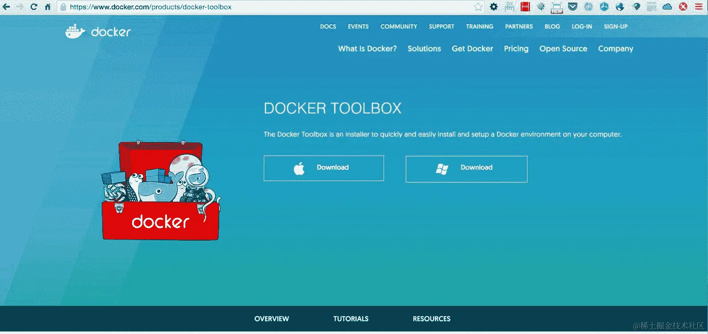This screenshot has width=708, height=334.
Task: Click the SIGN-UP link
Action: [x=616, y=26]
